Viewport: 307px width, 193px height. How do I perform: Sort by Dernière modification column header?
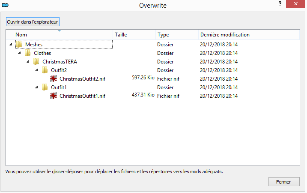[x=248, y=35]
